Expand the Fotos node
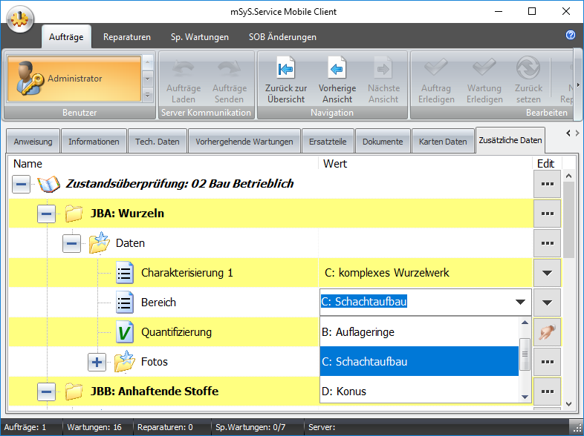The height and width of the screenshot is (436, 584). [97, 362]
